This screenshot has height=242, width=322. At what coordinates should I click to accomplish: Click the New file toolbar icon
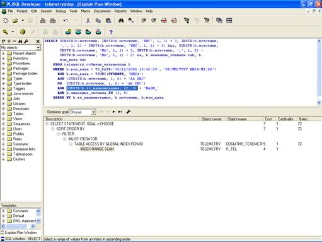click(6, 20)
